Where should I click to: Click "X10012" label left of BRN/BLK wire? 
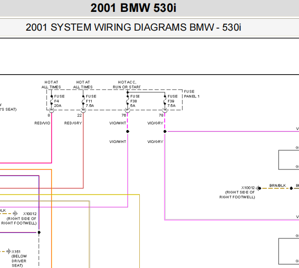pyautogui.click(x=248, y=188)
